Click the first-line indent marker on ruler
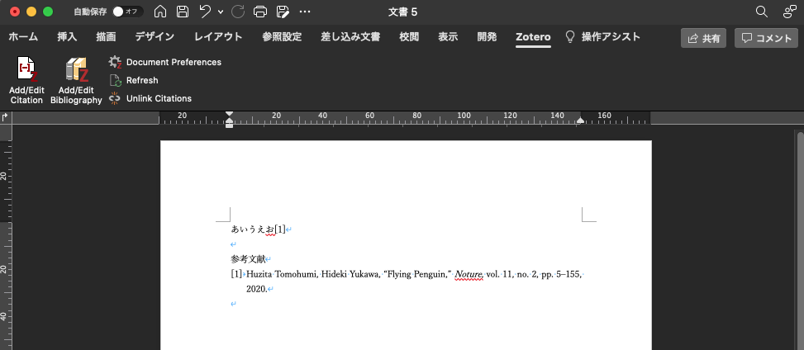This screenshot has height=350, width=804. pos(229,113)
